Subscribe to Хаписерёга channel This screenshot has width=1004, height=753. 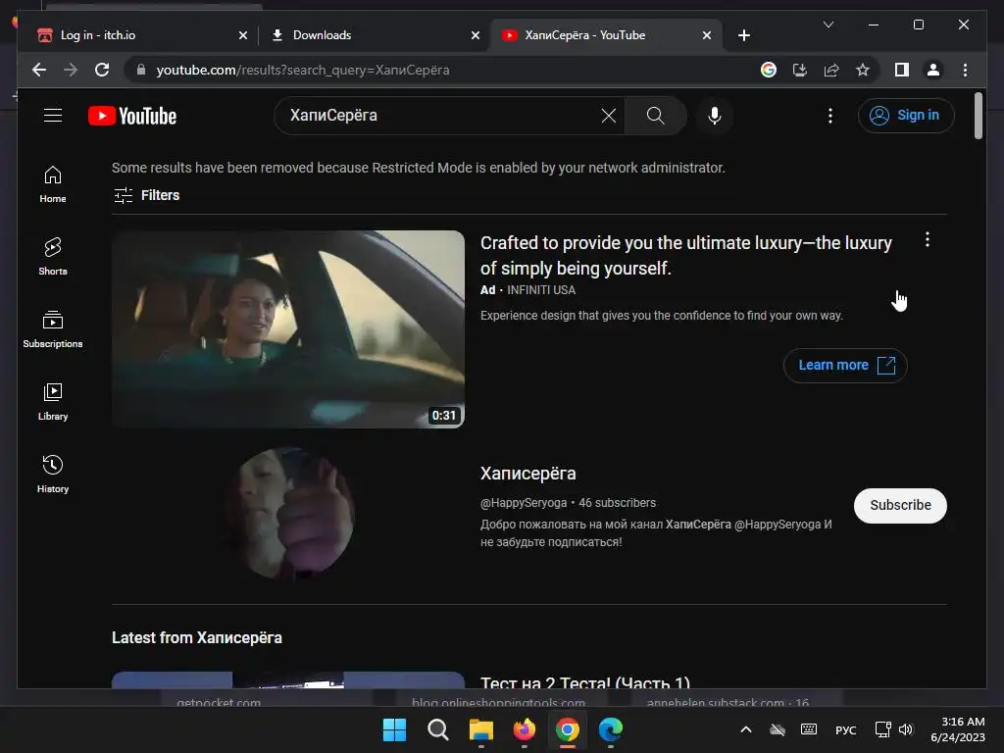tap(900, 505)
